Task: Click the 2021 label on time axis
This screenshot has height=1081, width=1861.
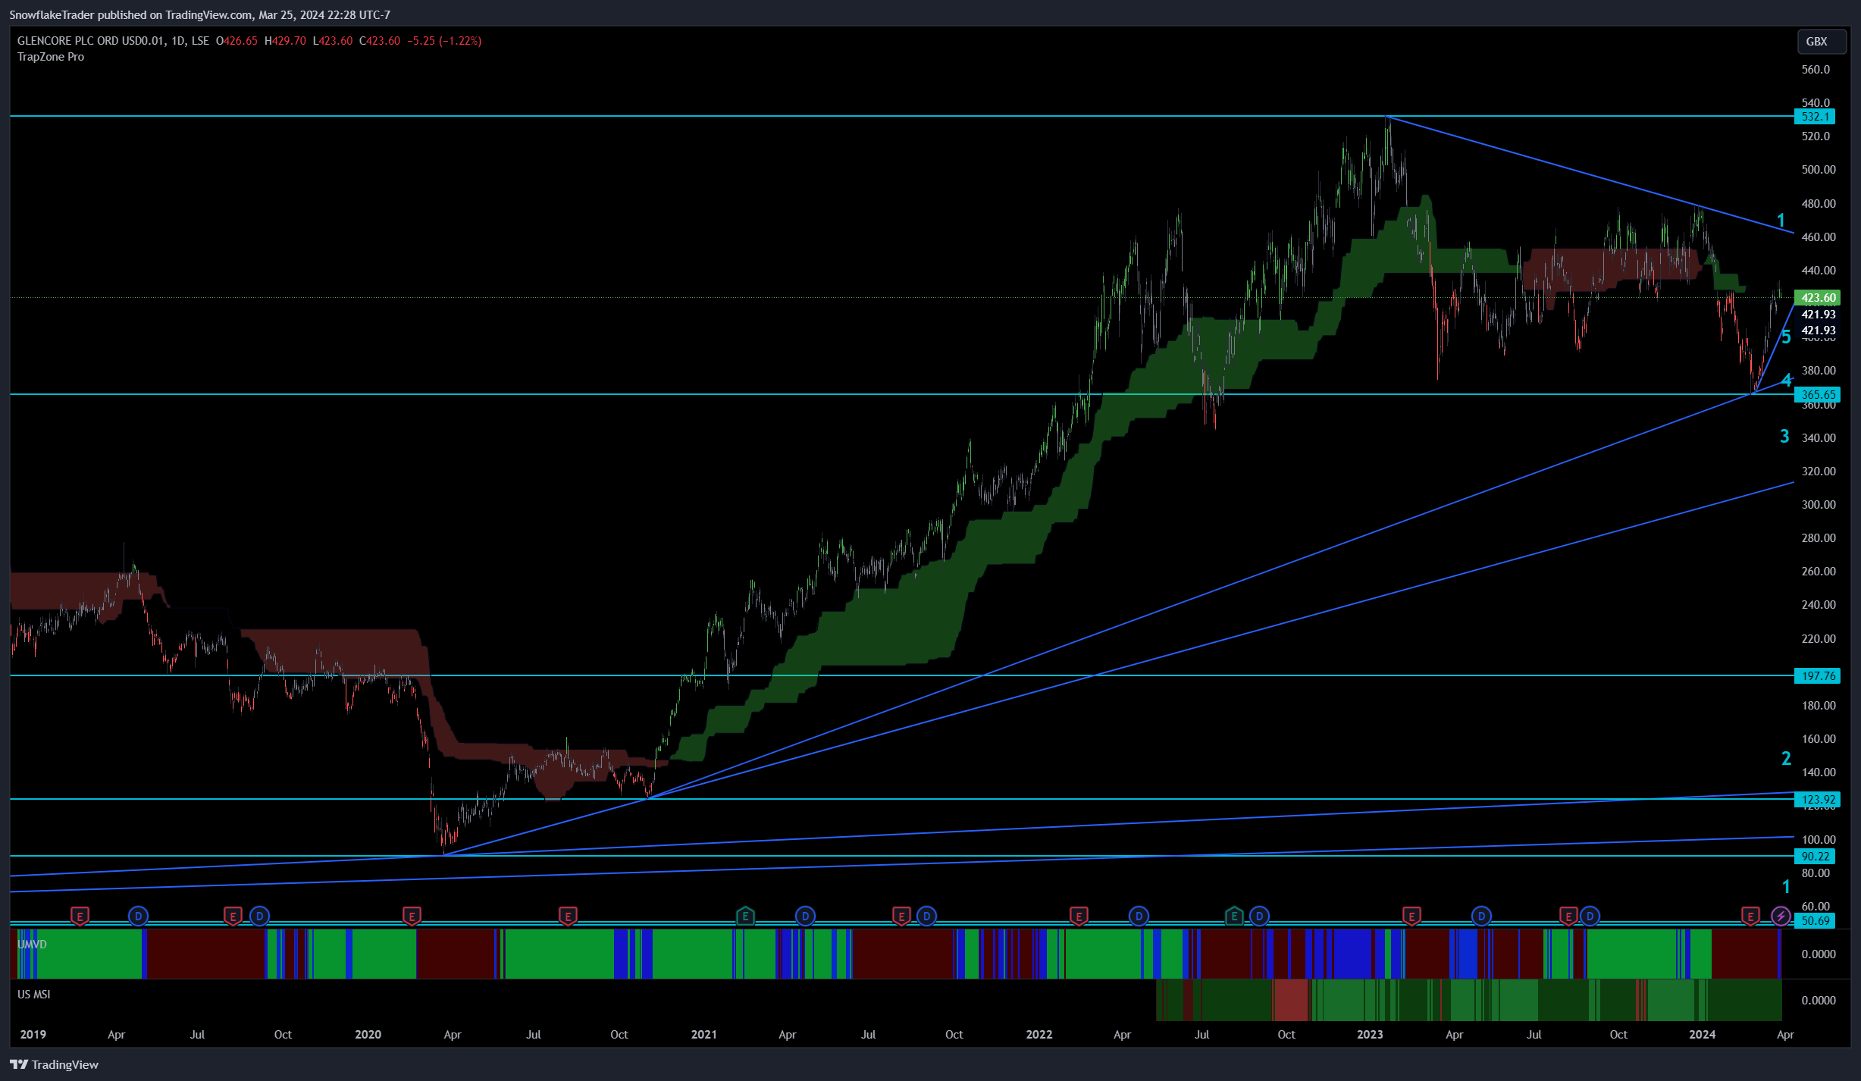Action: pyautogui.click(x=703, y=1034)
